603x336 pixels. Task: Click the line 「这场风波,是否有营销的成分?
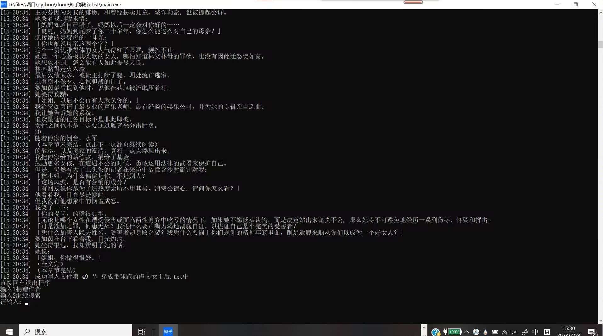click(x=64, y=182)
